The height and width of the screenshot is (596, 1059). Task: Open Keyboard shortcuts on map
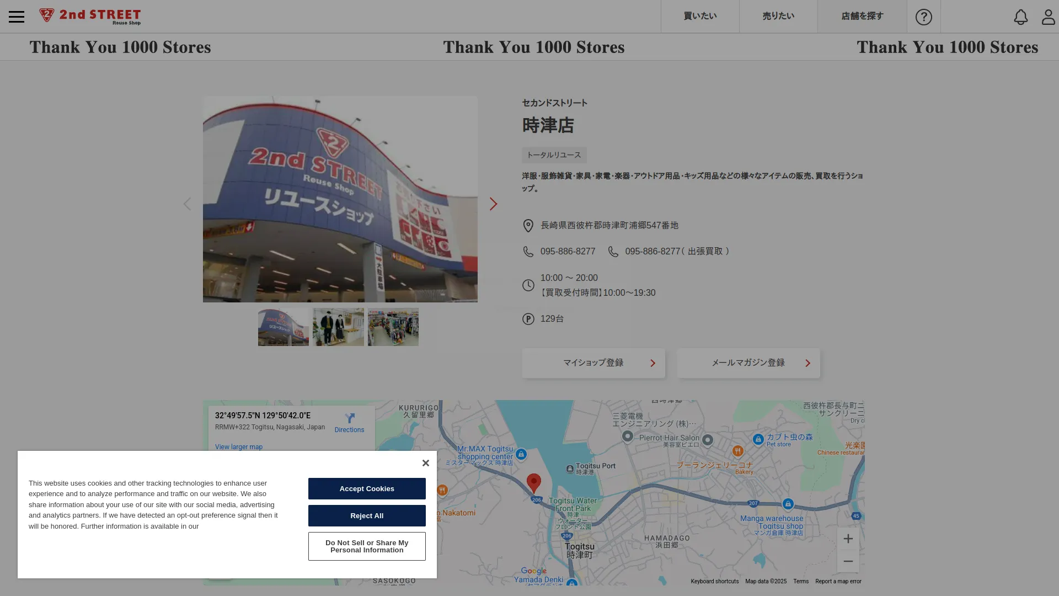click(x=714, y=581)
